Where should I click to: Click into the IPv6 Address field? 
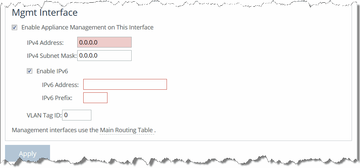pos(125,84)
